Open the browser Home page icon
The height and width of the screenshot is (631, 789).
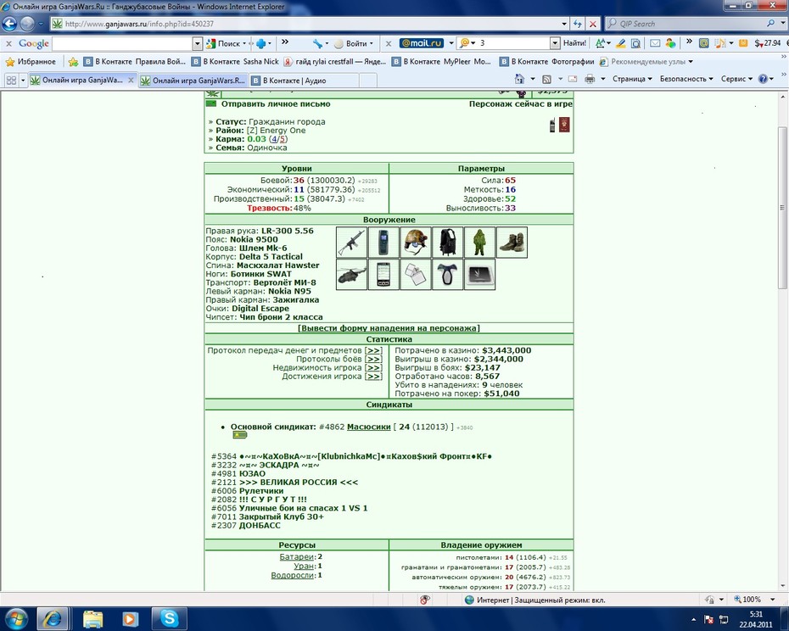click(520, 79)
